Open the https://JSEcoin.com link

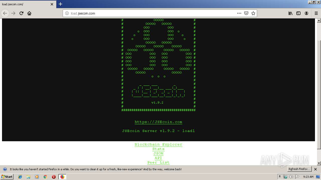(158, 122)
